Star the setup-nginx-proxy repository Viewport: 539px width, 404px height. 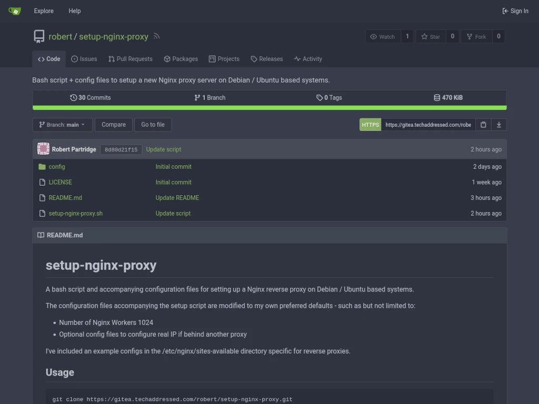[x=431, y=36]
